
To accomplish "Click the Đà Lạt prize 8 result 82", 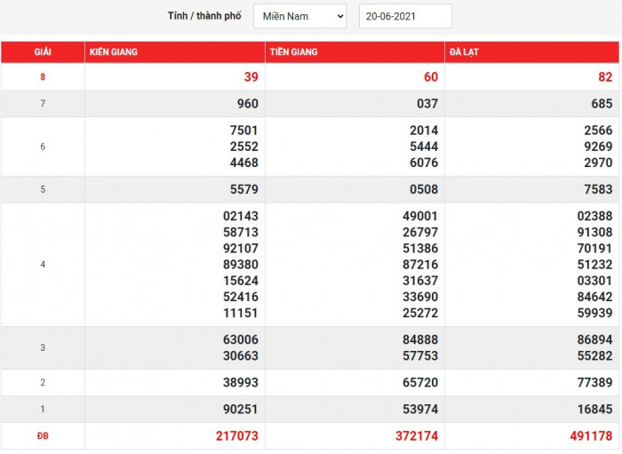I will pyautogui.click(x=605, y=77).
